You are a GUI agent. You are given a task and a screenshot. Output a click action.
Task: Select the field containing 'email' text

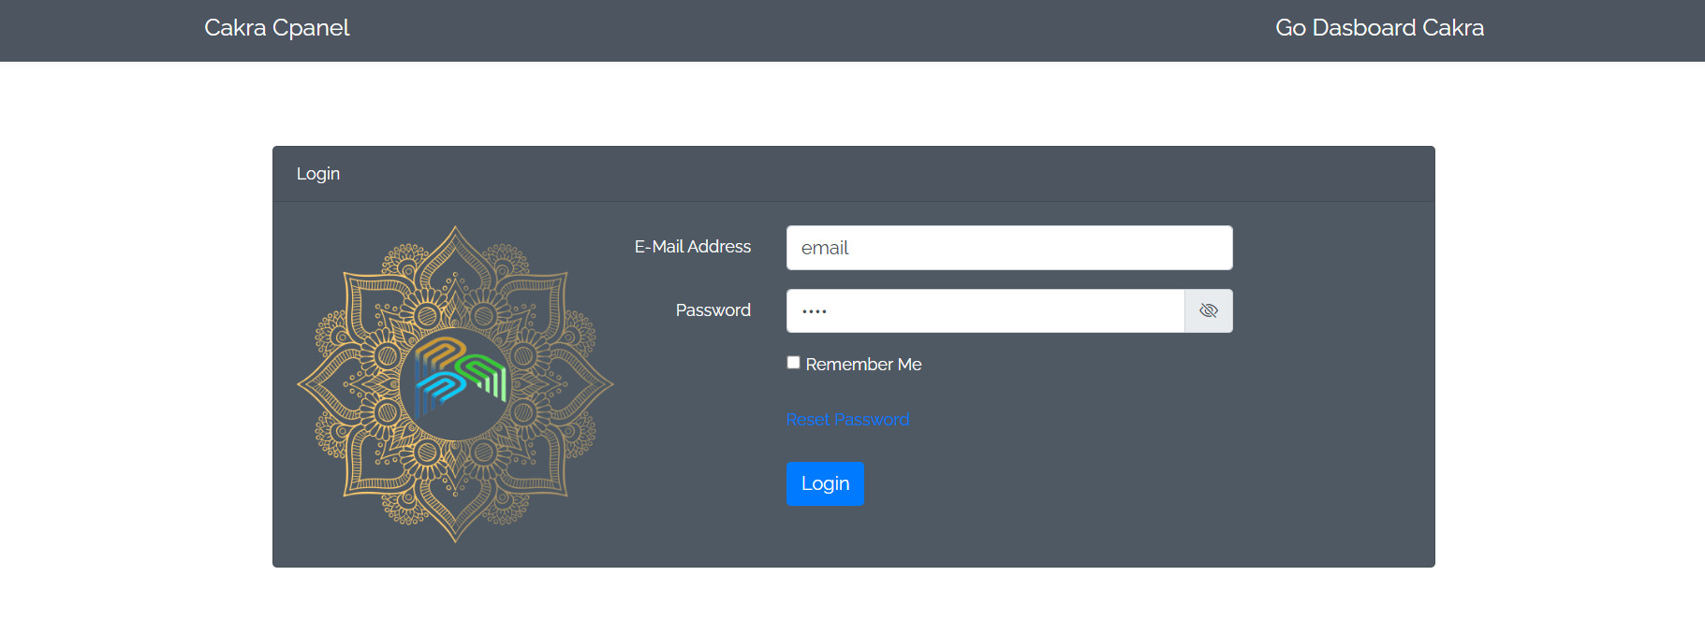pyautogui.click(x=1008, y=248)
